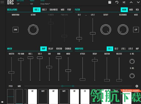The height and width of the screenshot is (104, 141).
Task: Click the filter EG 2 slider handle
Action: (x=79, y=38)
